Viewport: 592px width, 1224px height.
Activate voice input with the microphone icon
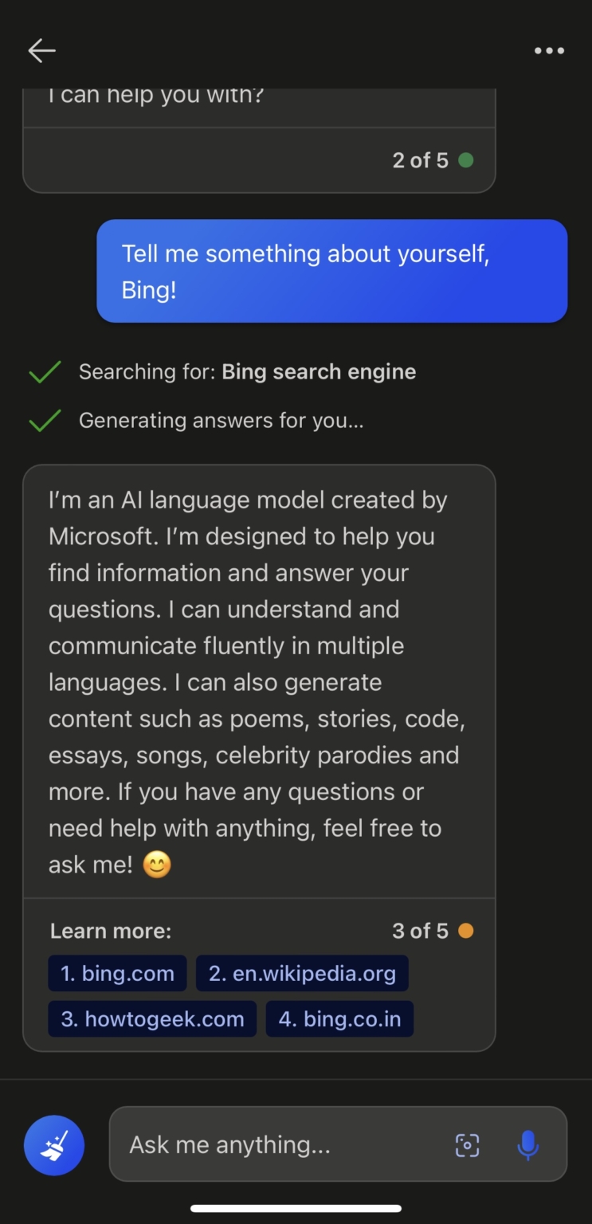pyautogui.click(x=527, y=1144)
